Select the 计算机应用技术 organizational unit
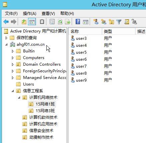Screen dimensions: 146x143 [43, 124]
